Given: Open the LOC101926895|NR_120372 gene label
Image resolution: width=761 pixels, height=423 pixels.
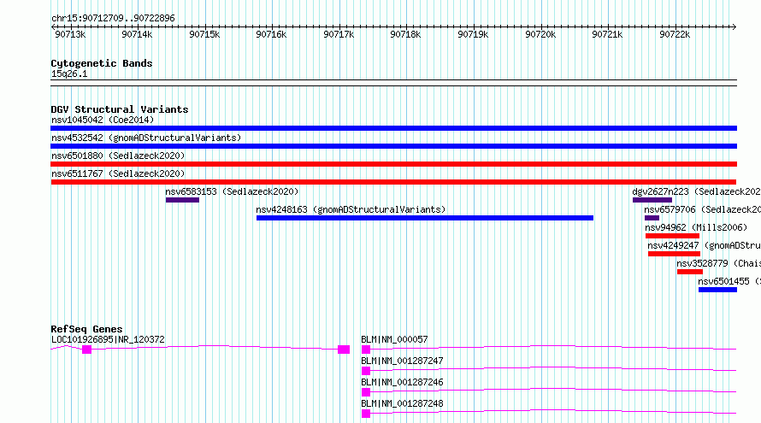Looking at the screenshot, I should (x=108, y=339).
